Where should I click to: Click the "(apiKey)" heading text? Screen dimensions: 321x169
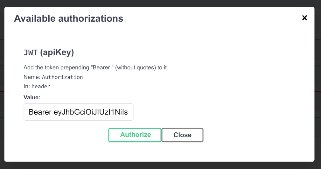pyautogui.click(x=57, y=53)
